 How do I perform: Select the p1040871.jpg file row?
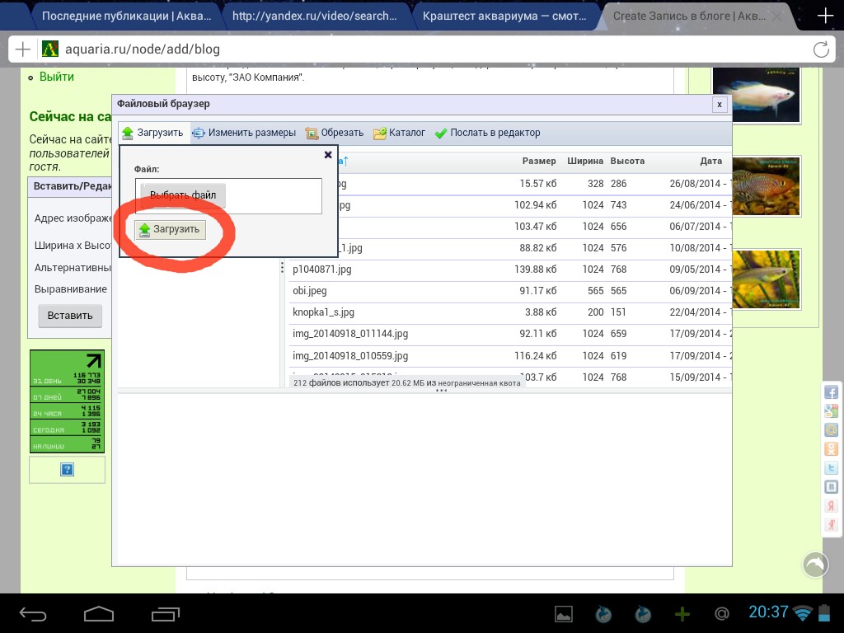click(x=509, y=270)
